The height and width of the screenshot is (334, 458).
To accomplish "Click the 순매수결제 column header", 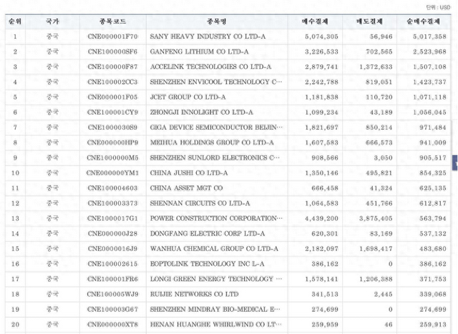I will click(424, 22).
